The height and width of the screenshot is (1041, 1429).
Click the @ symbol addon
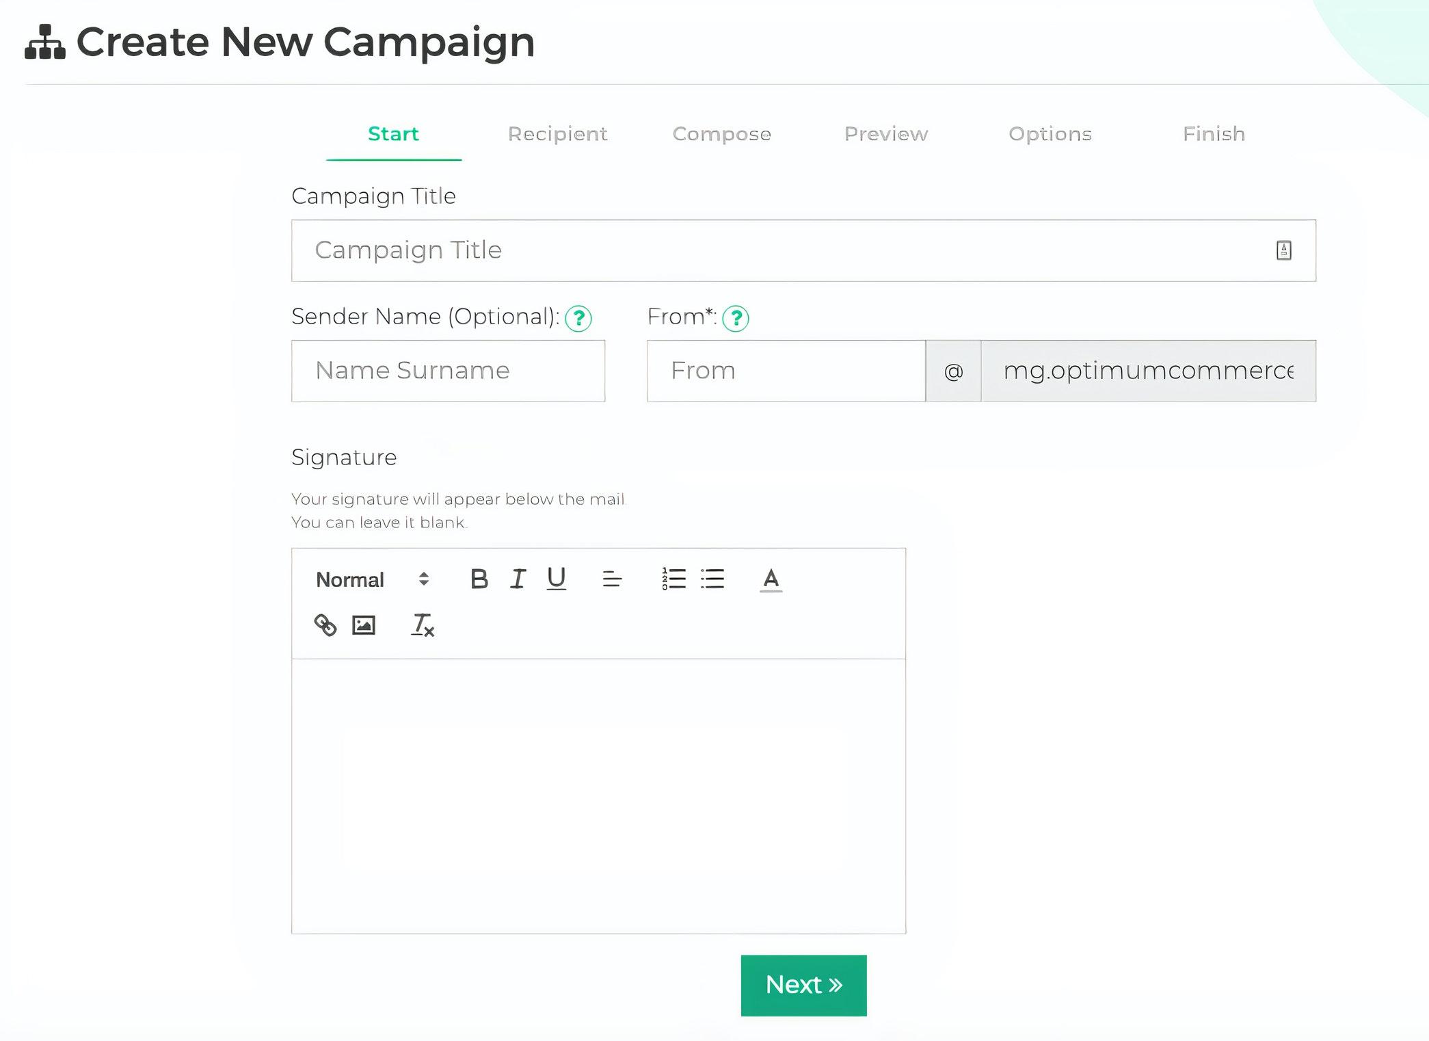coord(954,371)
